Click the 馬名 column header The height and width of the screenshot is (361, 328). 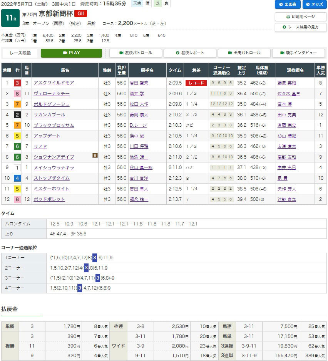pos(65,70)
